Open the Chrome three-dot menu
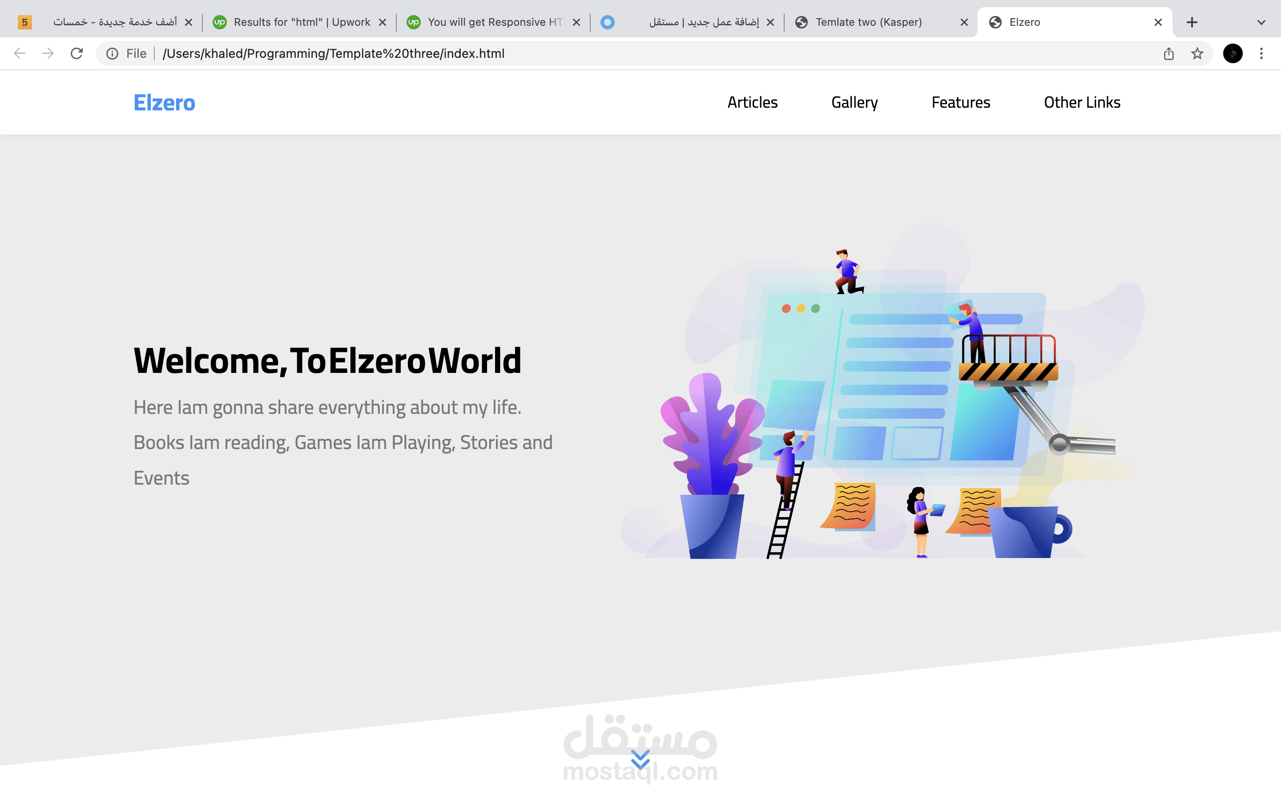 pos(1261,53)
